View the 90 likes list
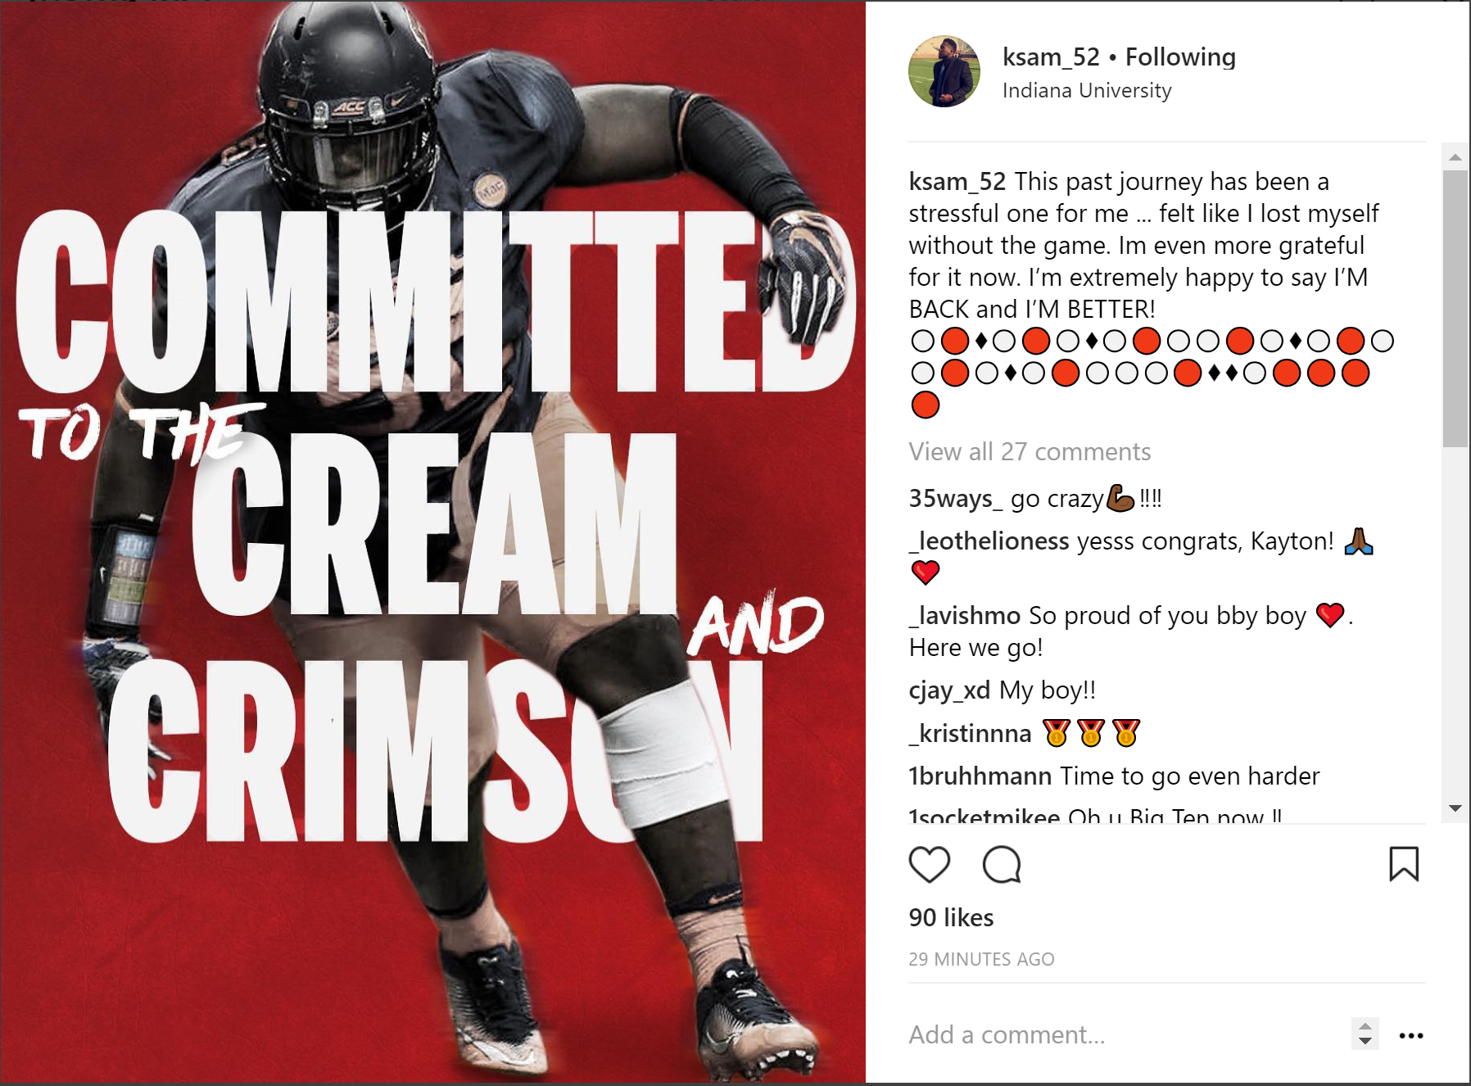This screenshot has width=1471, height=1086. coord(951,917)
